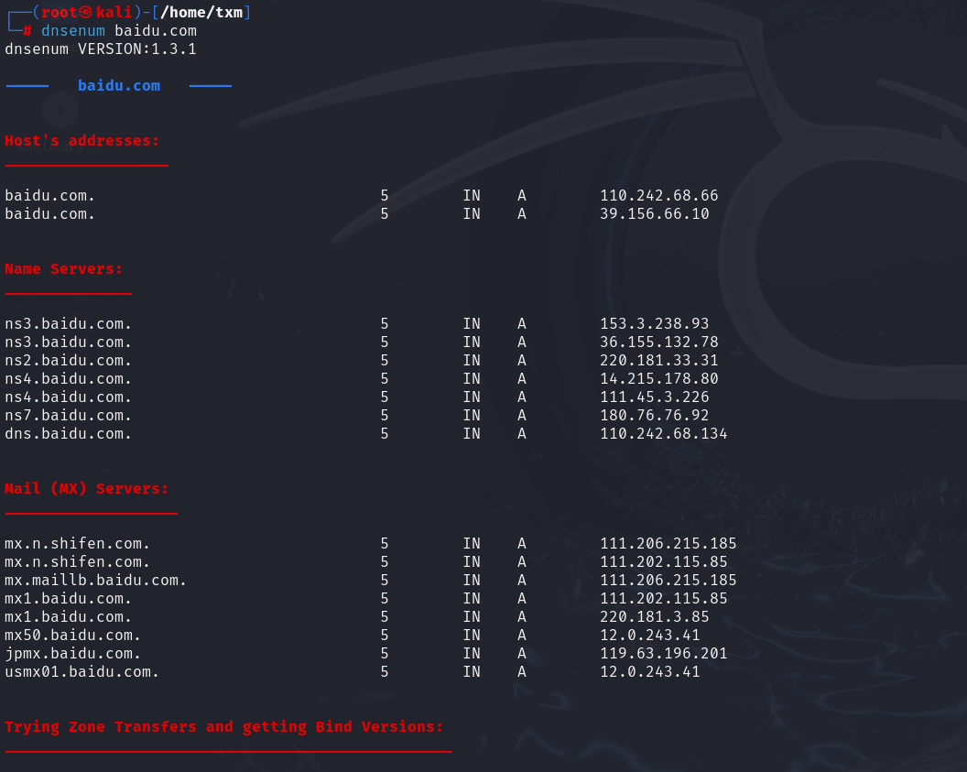
Task: Select the dnsenum VERSION:1.3.1 line
Action: (x=101, y=49)
